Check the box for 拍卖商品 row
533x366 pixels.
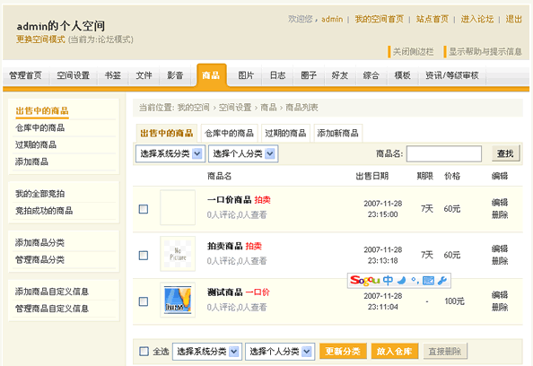pos(144,256)
